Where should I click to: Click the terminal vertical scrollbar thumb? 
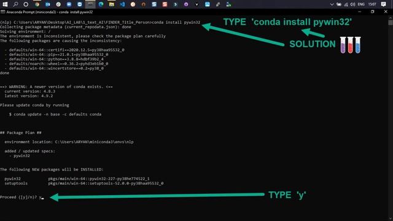[x=391, y=22]
